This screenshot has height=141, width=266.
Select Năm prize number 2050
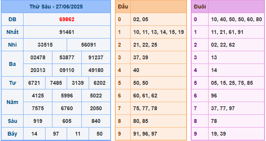(96, 108)
